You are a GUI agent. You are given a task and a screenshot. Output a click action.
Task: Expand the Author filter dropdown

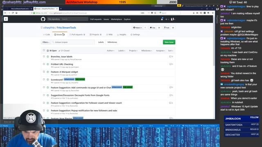click(111, 51)
